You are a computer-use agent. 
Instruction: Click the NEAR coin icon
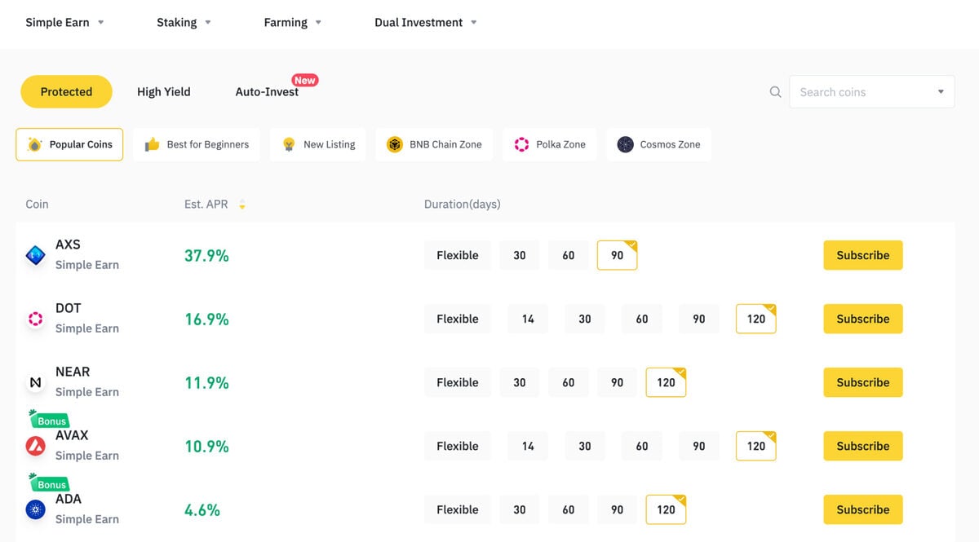[x=36, y=383]
